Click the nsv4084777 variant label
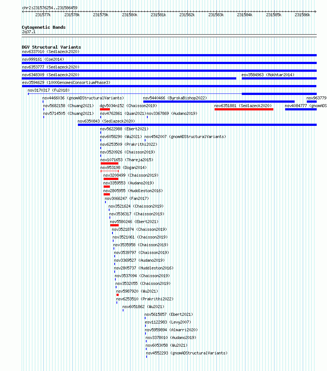This screenshot has width=327, height=371. tap(306, 106)
